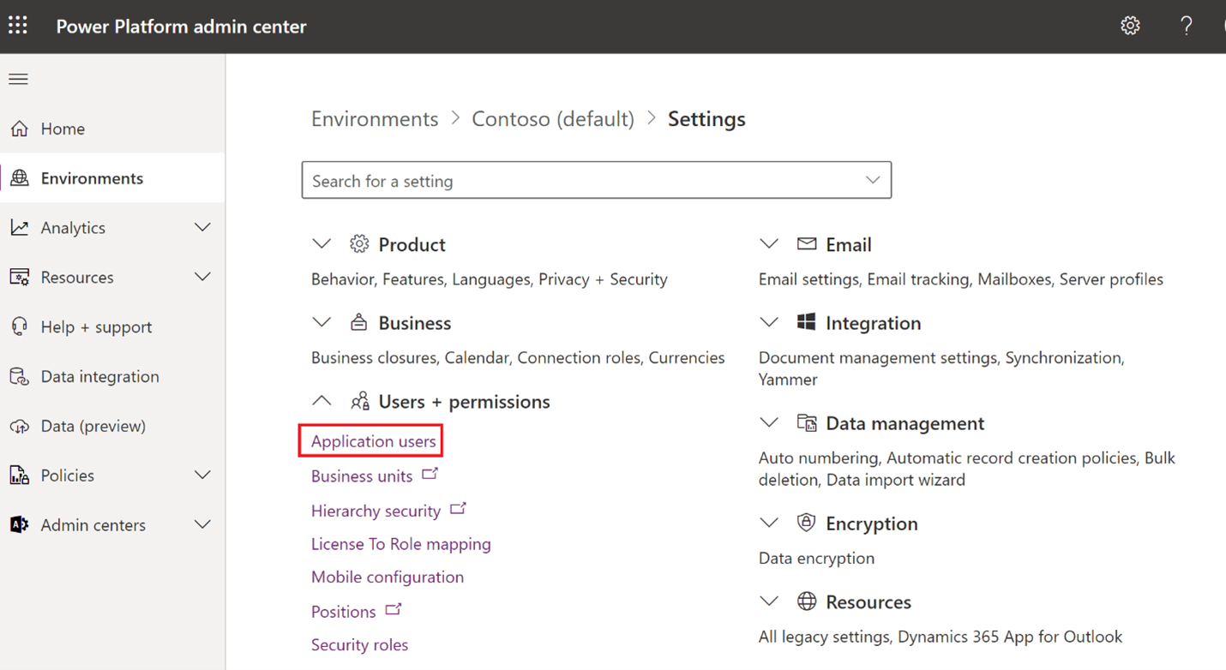Expand the Email section chevron
The height and width of the screenshot is (670, 1226).
point(769,244)
